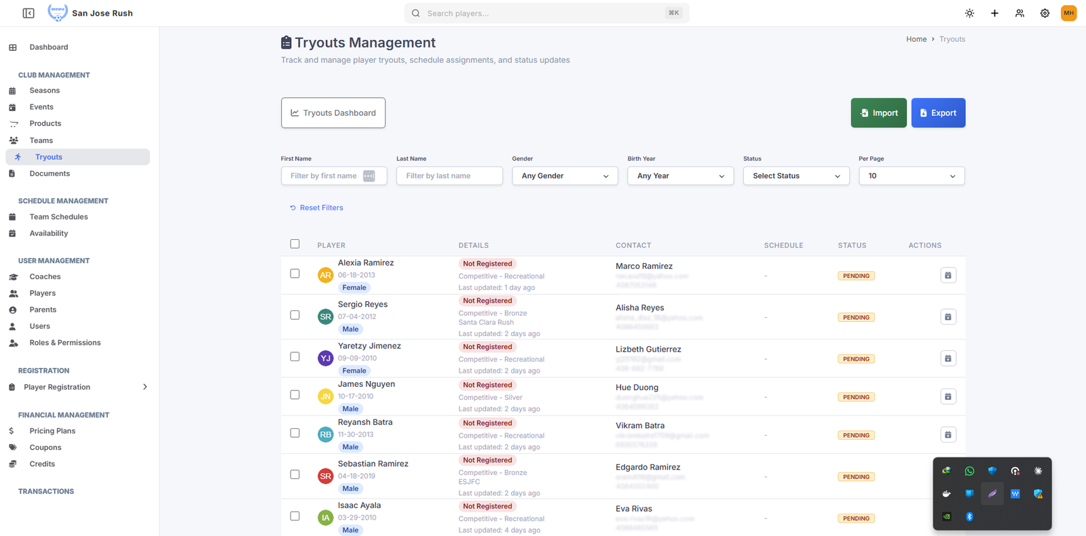Open the users icon in top bar
The image size is (1086, 536).
coord(1019,13)
